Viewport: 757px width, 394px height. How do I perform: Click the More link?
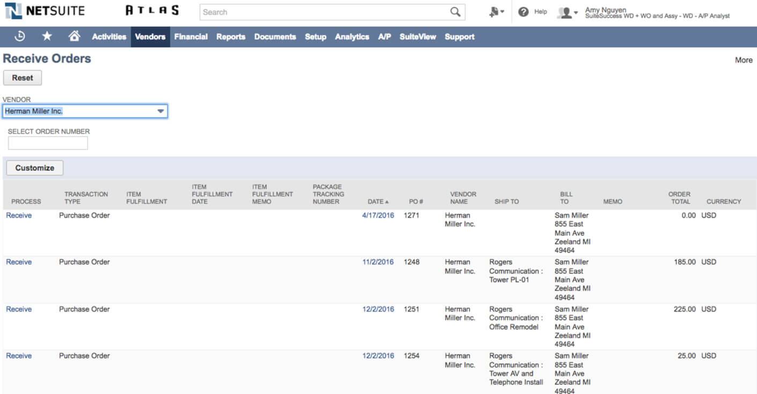(744, 60)
